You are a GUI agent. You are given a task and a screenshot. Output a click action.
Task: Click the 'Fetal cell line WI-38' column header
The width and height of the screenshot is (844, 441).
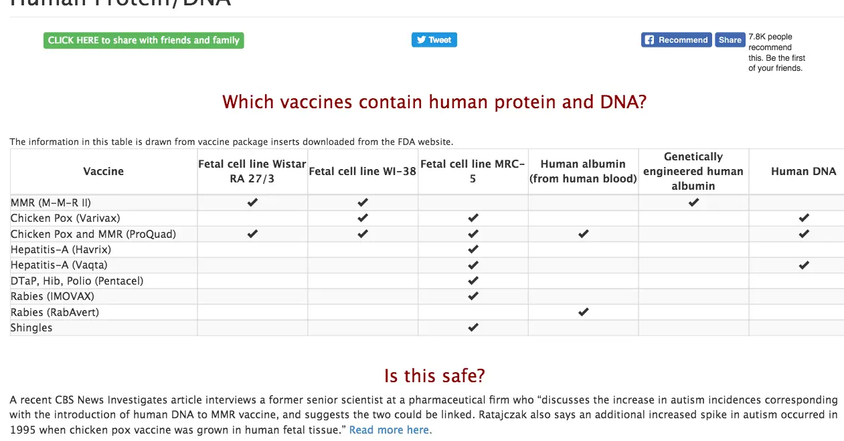pyautogui.click(x=362, y=172)
